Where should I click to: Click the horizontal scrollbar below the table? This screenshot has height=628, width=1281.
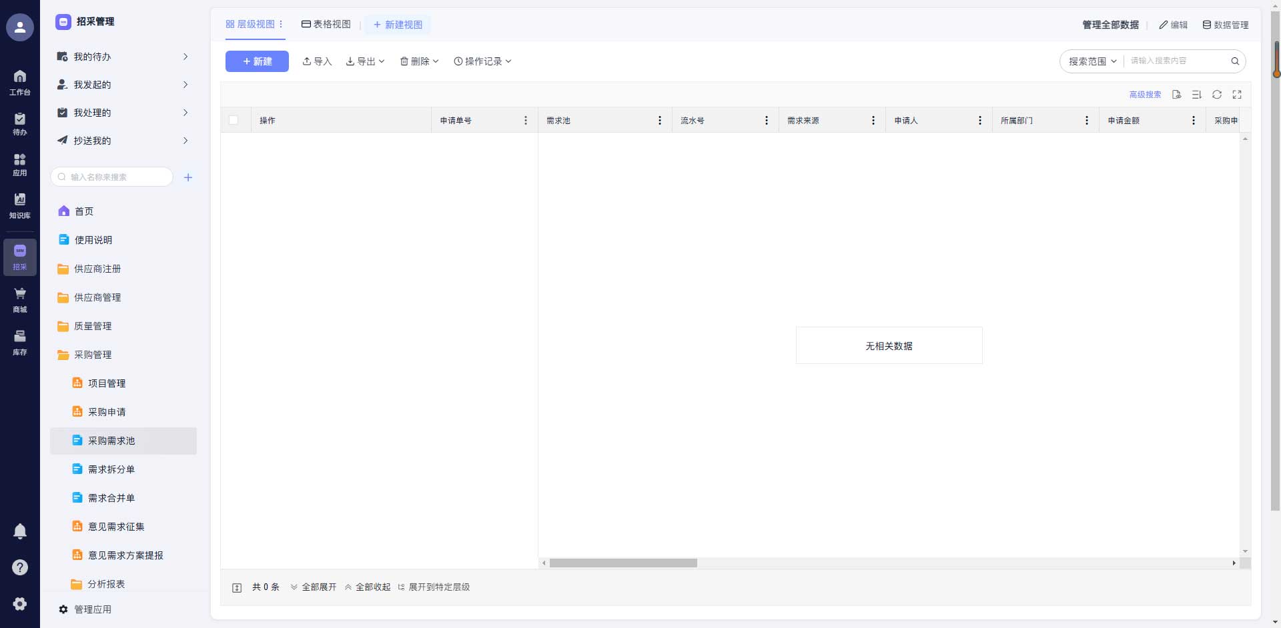[x=623, y=563]
